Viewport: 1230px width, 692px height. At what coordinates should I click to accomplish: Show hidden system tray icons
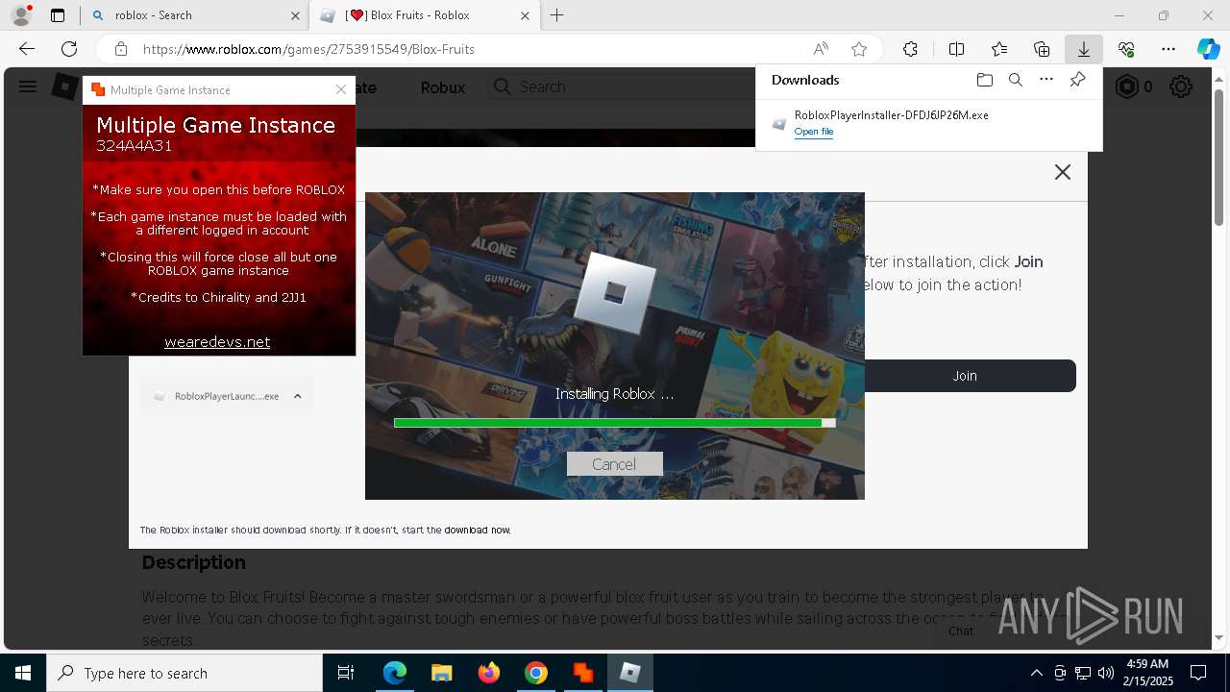tap(1036, 673)
